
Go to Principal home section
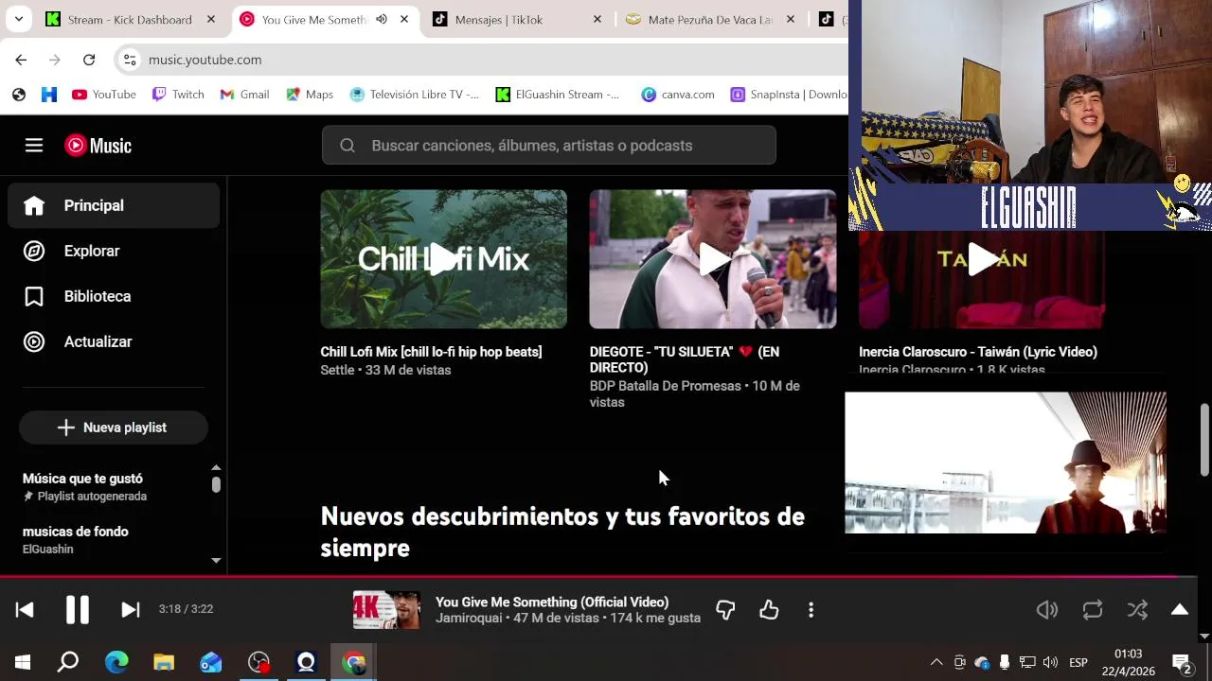point(114,205)
